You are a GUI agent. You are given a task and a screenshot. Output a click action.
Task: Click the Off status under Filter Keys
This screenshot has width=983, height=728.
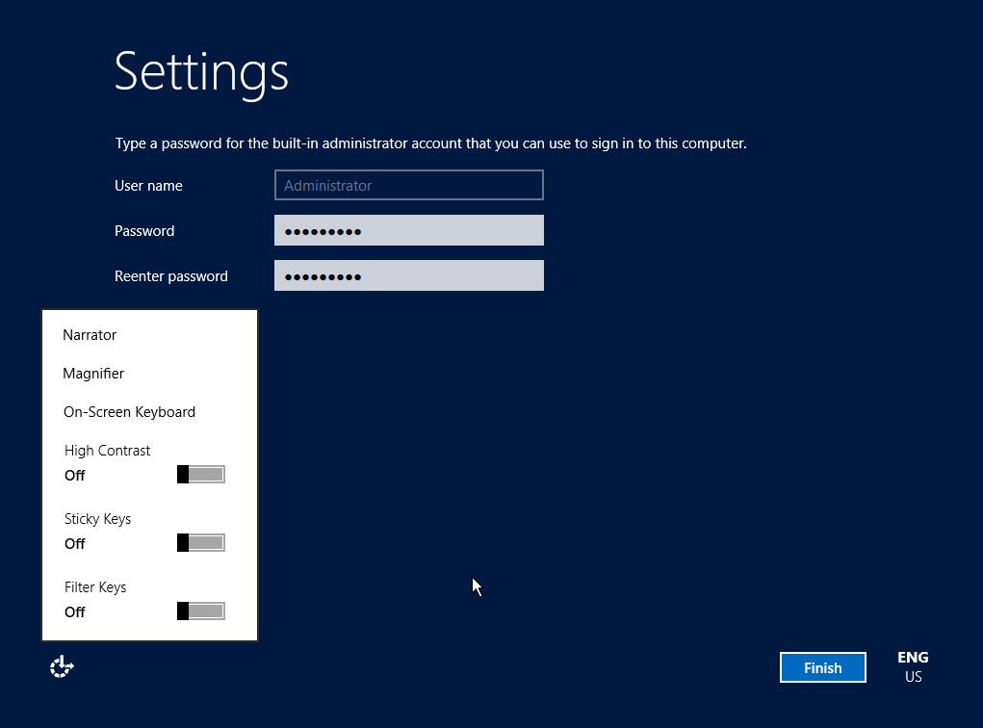(x=75, y=612)
